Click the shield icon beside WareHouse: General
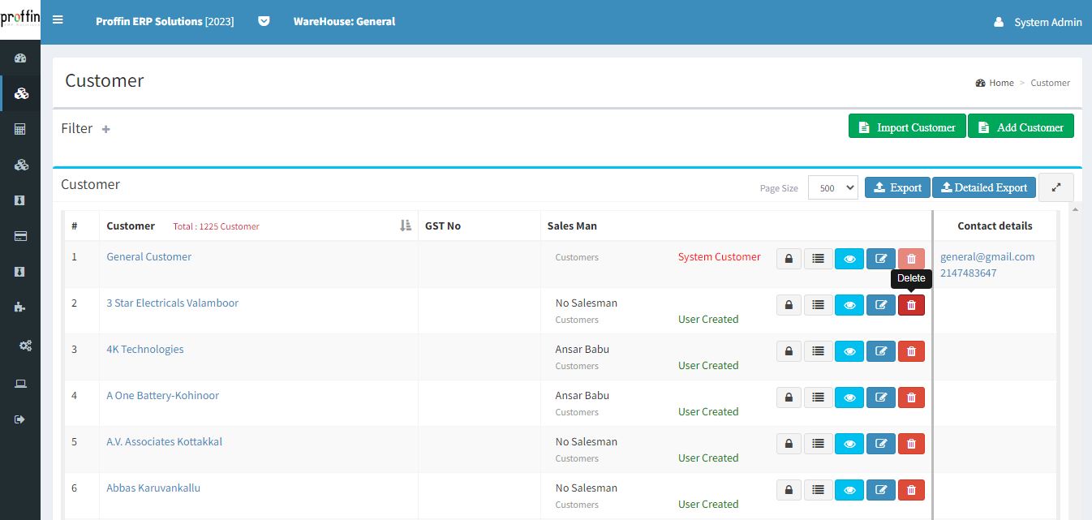Image resolution: width=1092 pixels, height=520 pixels. [264, 21]
